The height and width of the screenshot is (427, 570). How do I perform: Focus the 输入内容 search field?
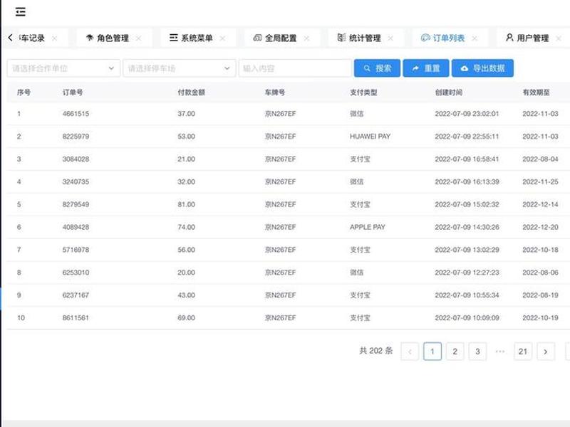pyautogui.click(x=295, y=68)
